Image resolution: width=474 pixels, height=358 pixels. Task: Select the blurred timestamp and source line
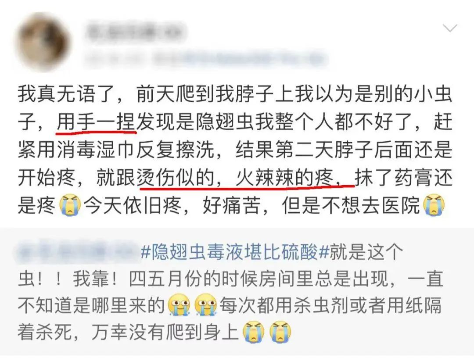pyautogui.click(x=206, y=57)
